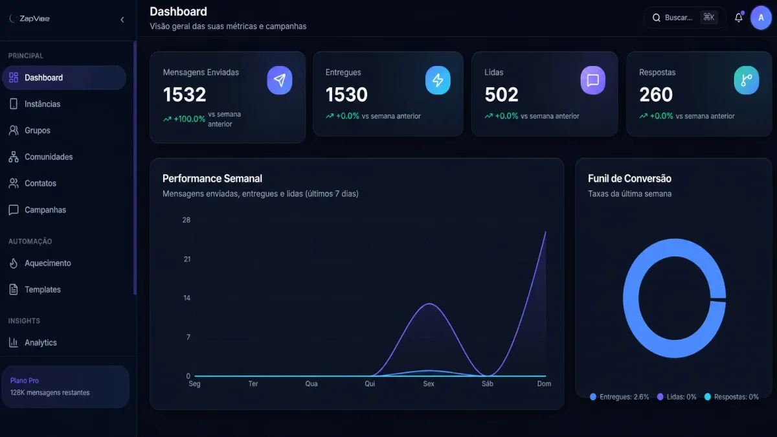Open the Dashboard menu item
777x437 pixels.
click(x=64, y=78)
